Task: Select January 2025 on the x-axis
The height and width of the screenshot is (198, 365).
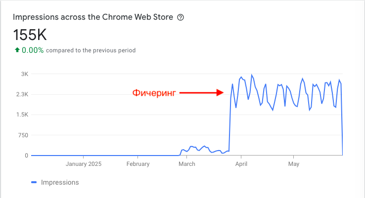Action: pyautogui.click(x=83, y=164)
